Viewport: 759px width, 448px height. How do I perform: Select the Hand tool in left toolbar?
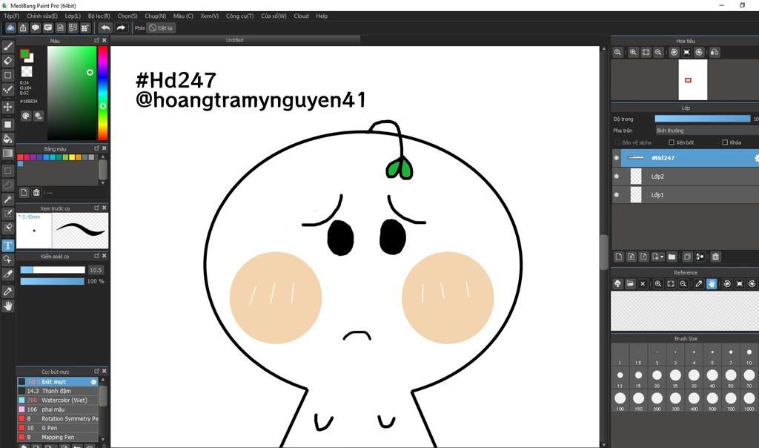click(x=7, y=306)
